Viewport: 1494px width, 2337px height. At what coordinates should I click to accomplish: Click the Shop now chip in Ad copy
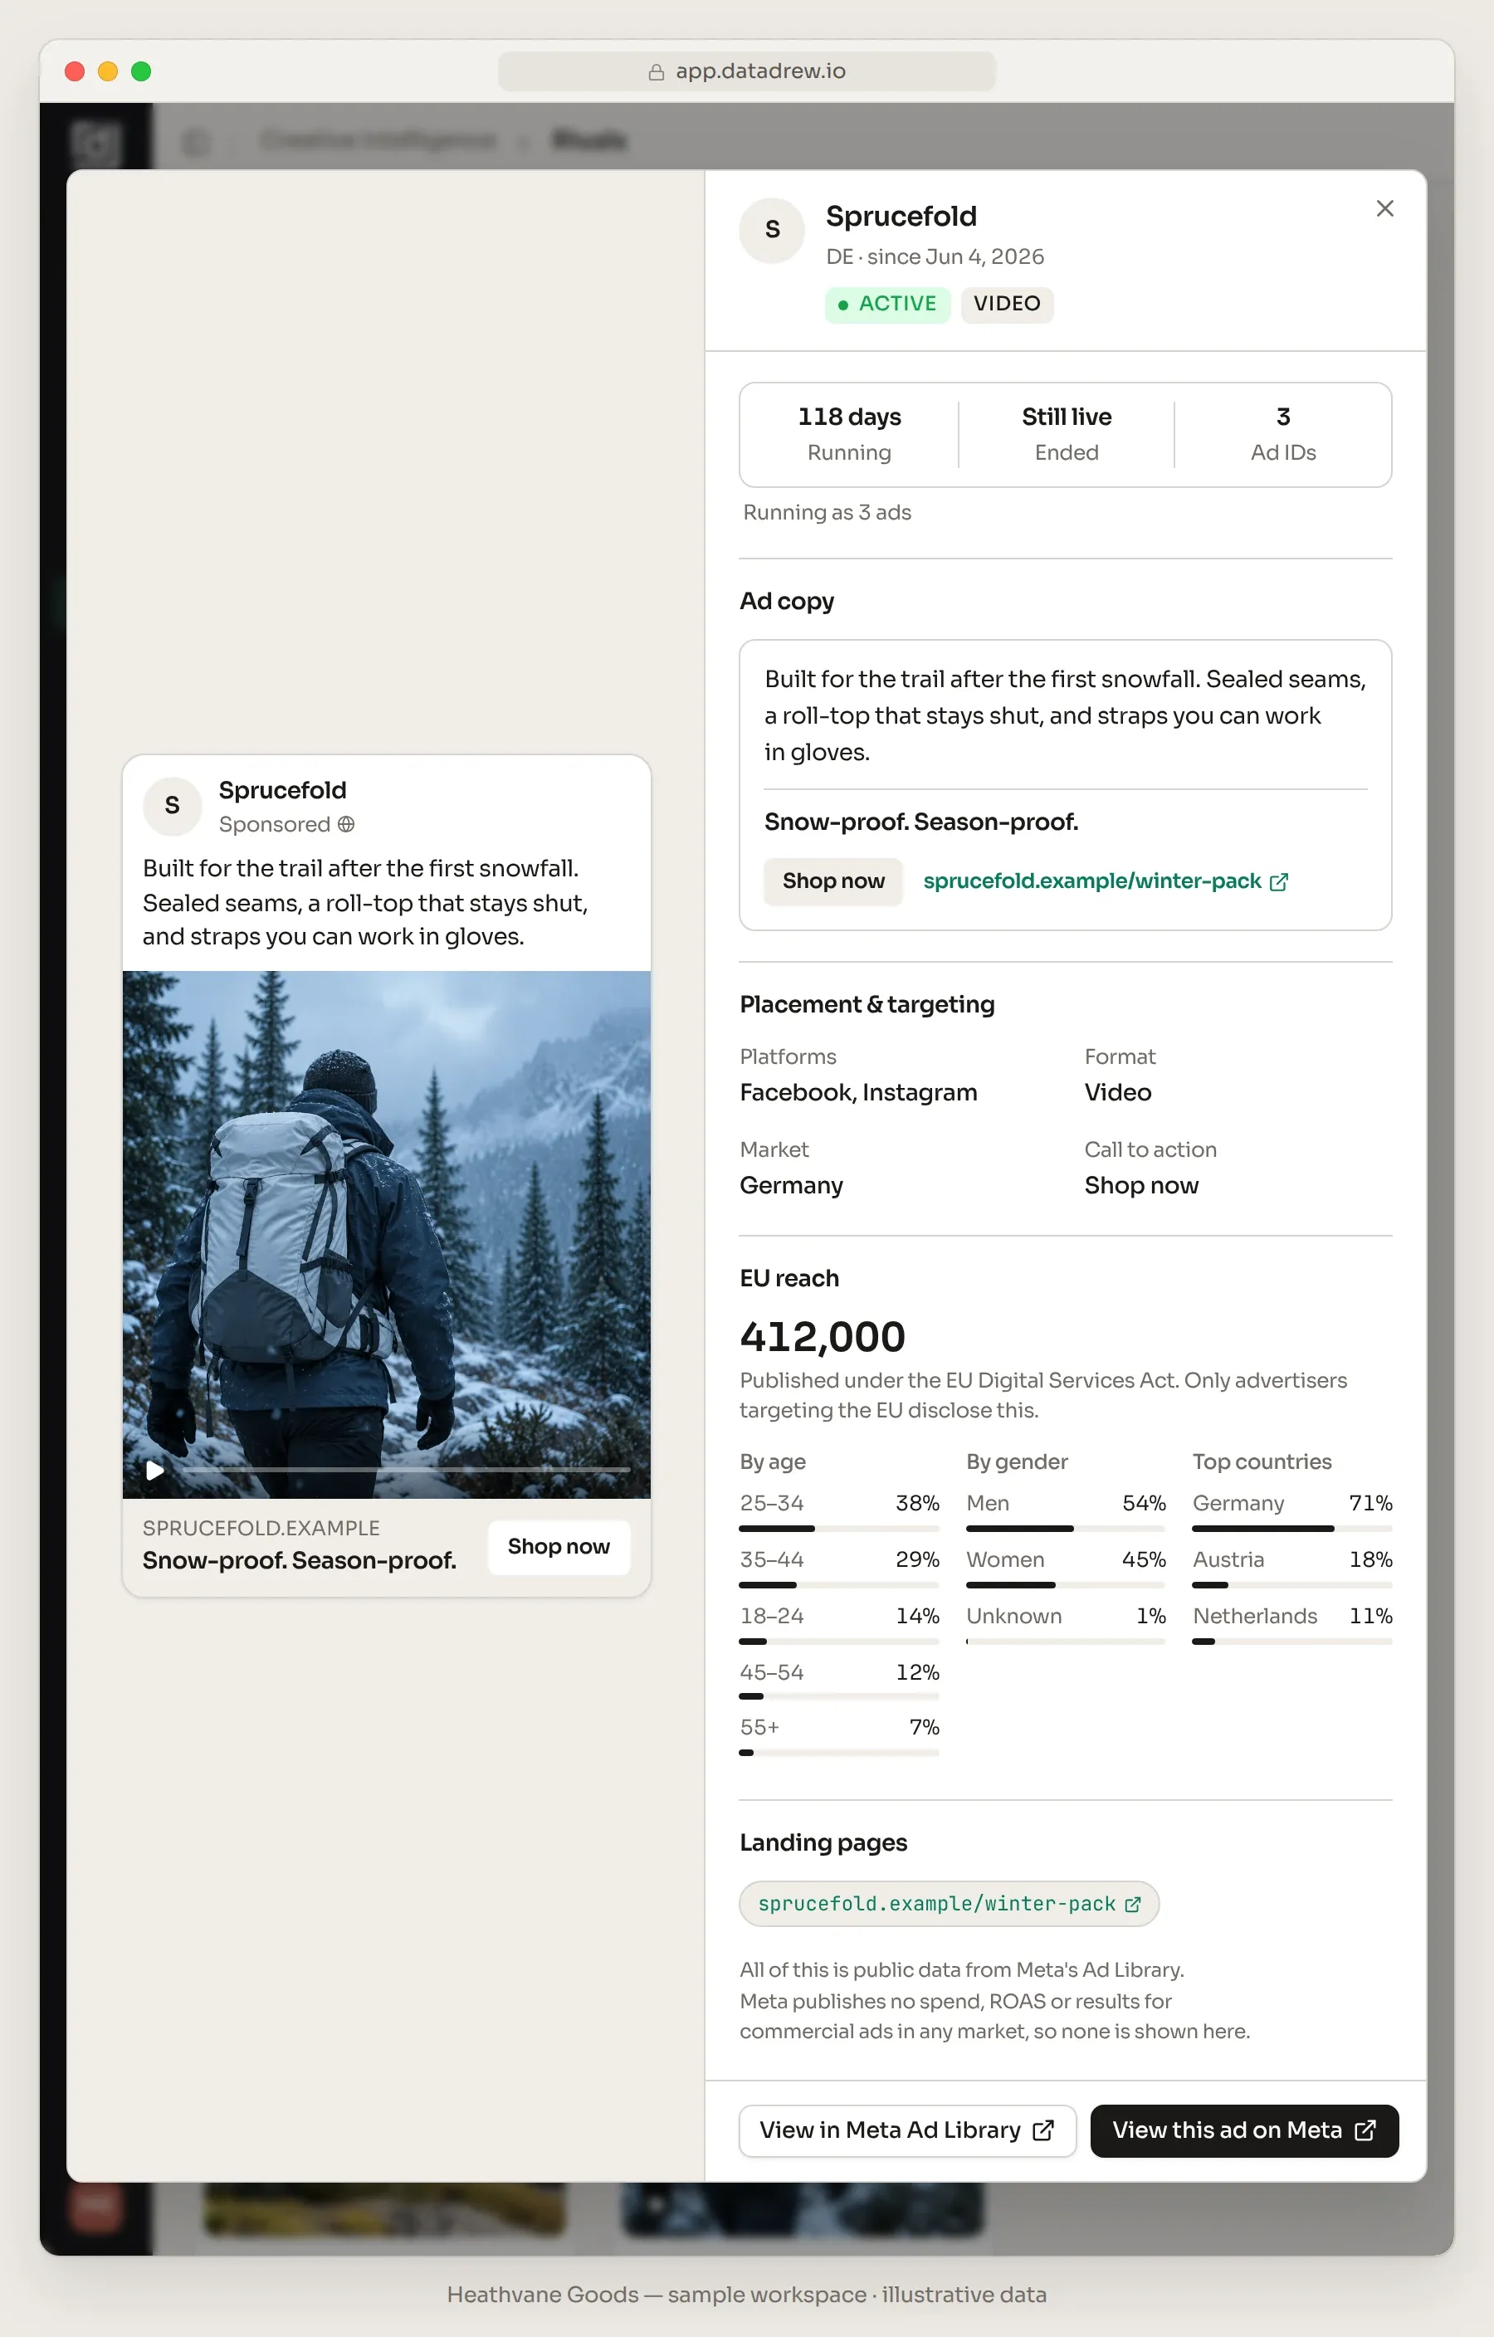pos(833,881)
